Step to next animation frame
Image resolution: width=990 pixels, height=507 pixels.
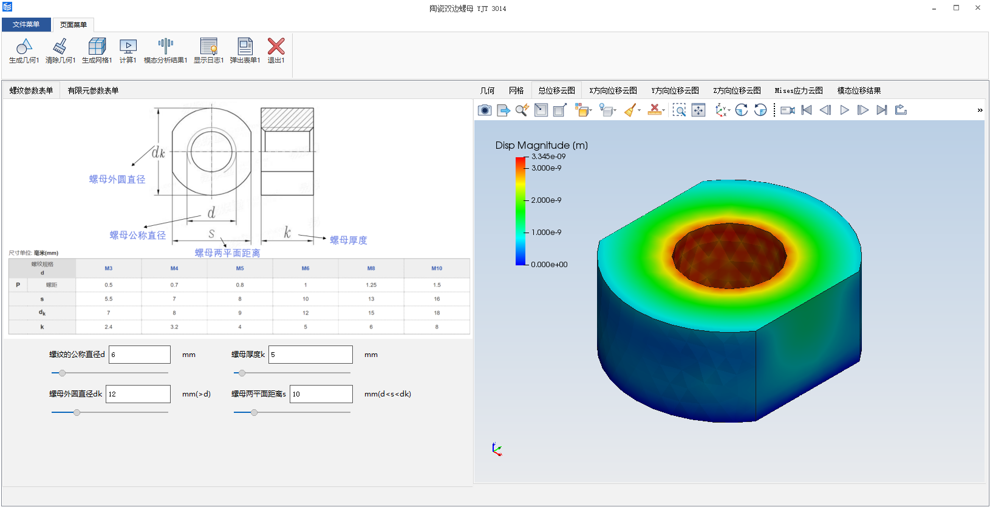point(863,110)
